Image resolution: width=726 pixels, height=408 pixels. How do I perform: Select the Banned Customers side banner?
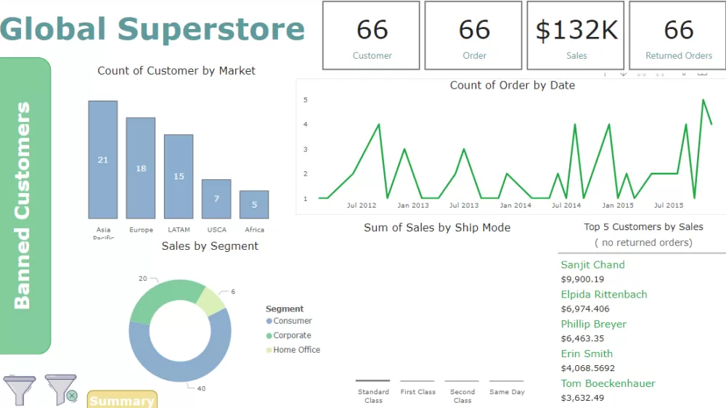(x=25, y=205)
